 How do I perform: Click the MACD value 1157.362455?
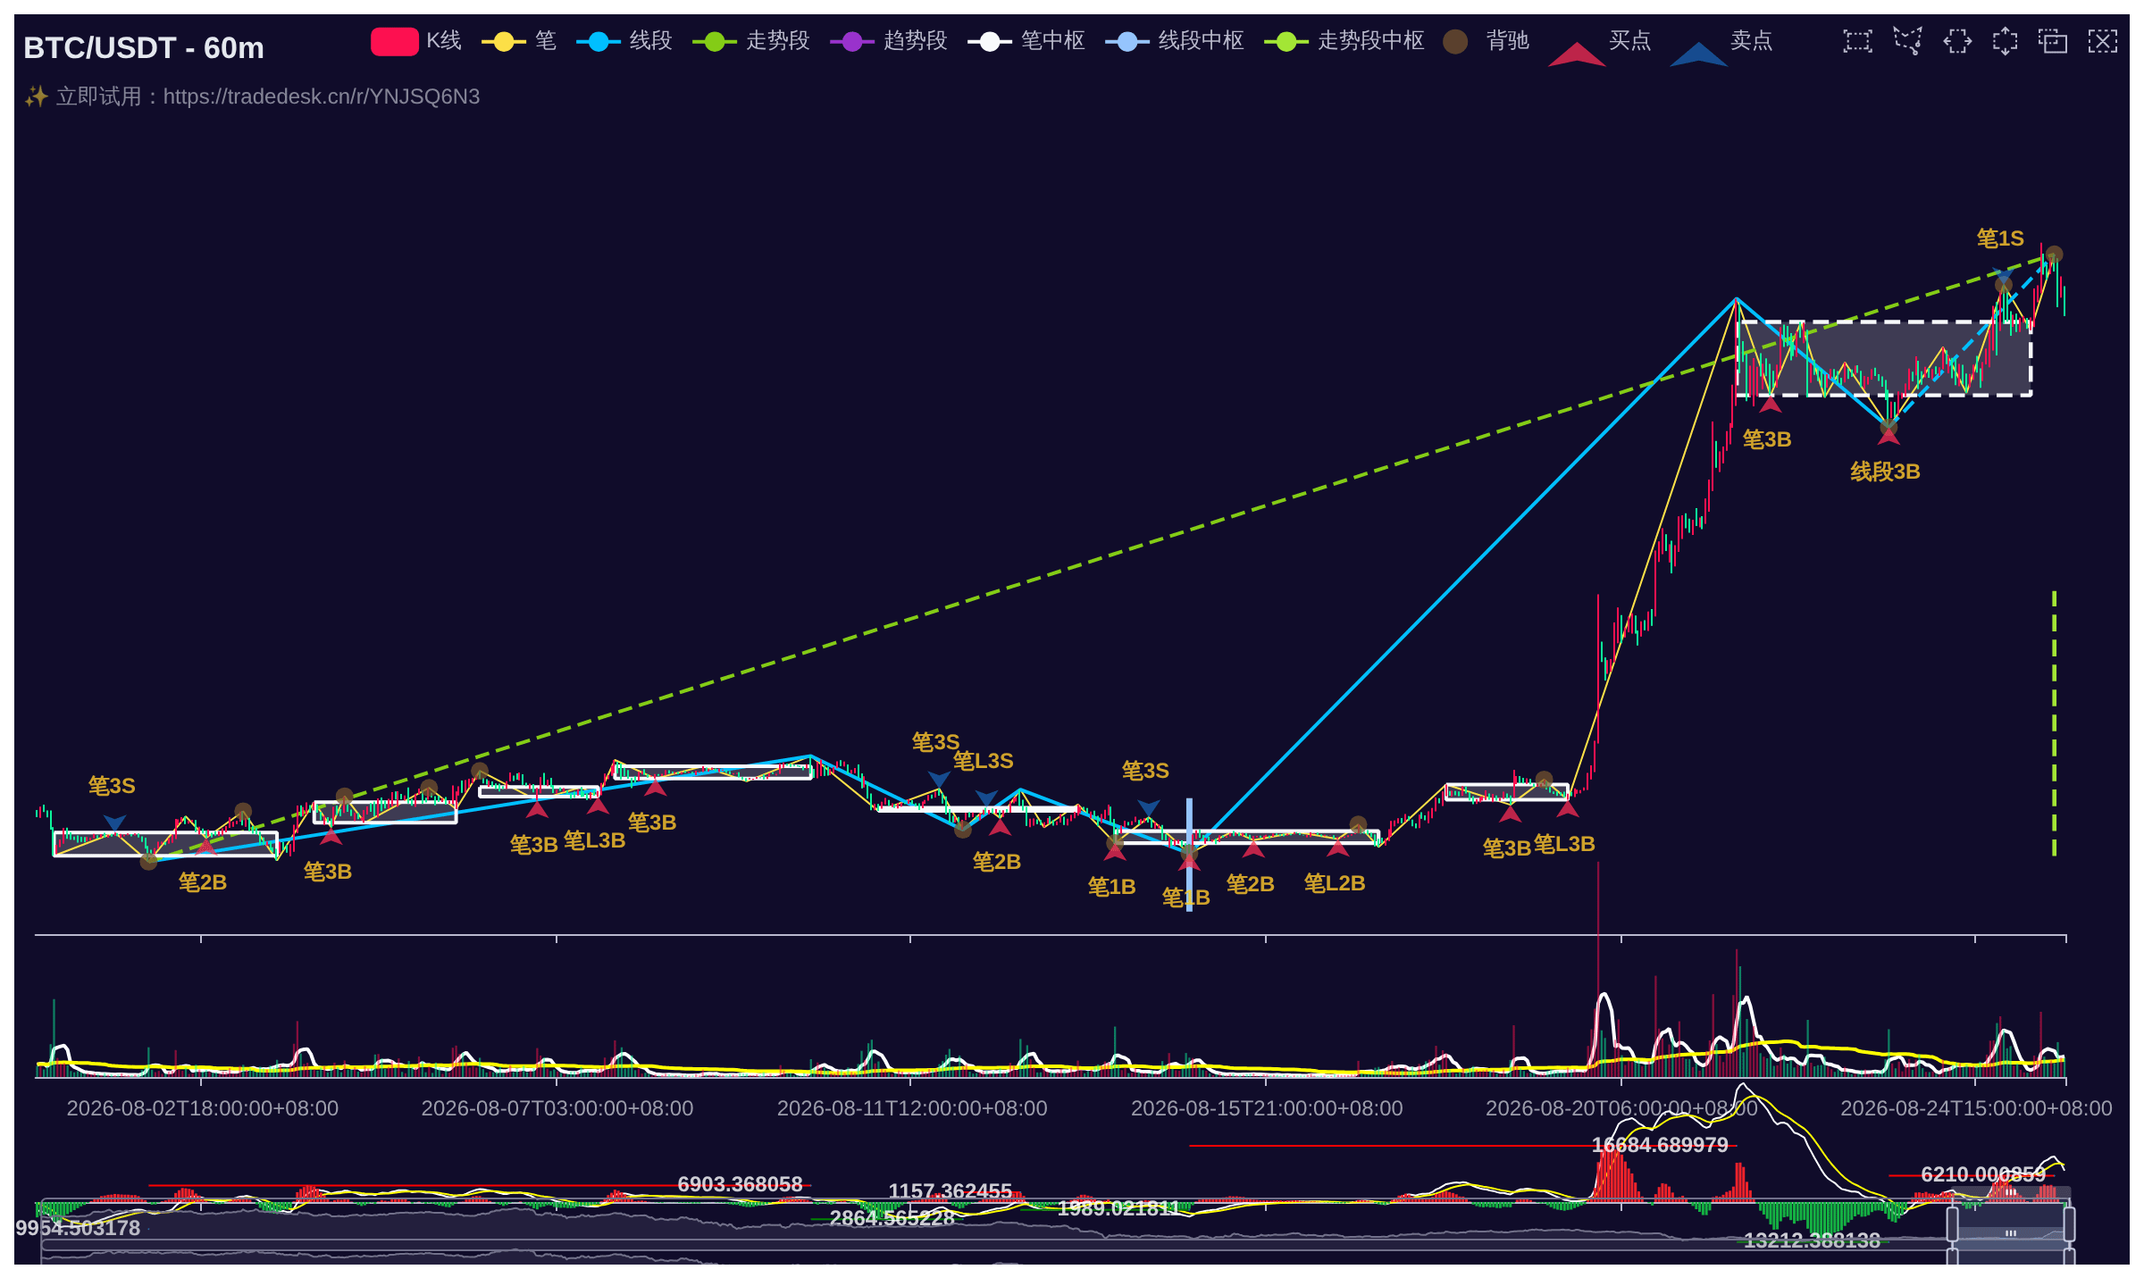(x=951, y=1191)
